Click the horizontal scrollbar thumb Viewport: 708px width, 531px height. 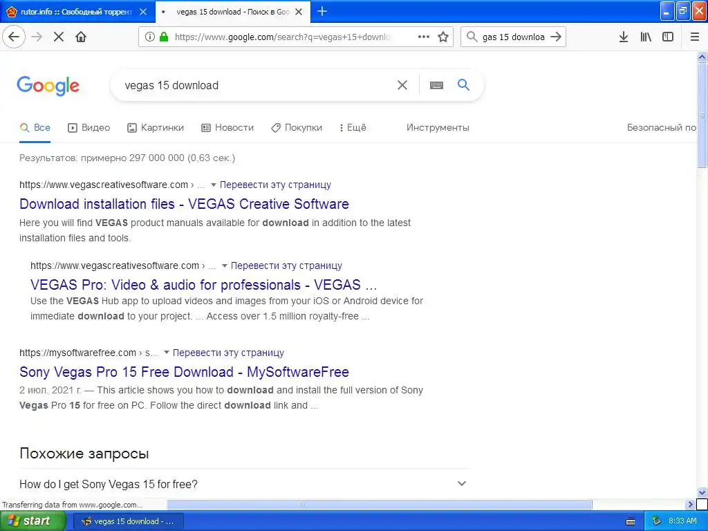380,504
